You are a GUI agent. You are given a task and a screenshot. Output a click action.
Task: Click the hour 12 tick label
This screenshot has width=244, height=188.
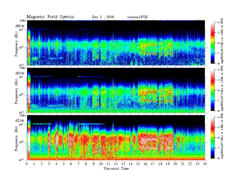tap(116, 164)
